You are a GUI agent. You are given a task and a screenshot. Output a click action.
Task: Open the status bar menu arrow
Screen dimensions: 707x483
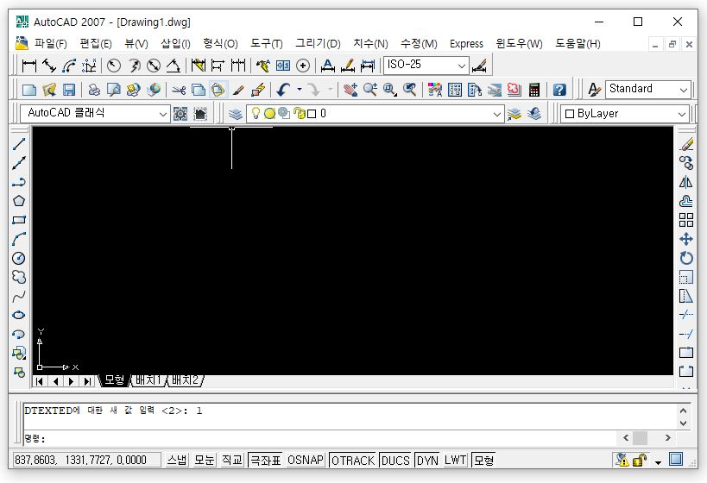pos(658,461)
